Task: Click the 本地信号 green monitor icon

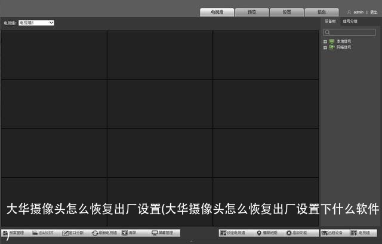Action: [332, 41]
